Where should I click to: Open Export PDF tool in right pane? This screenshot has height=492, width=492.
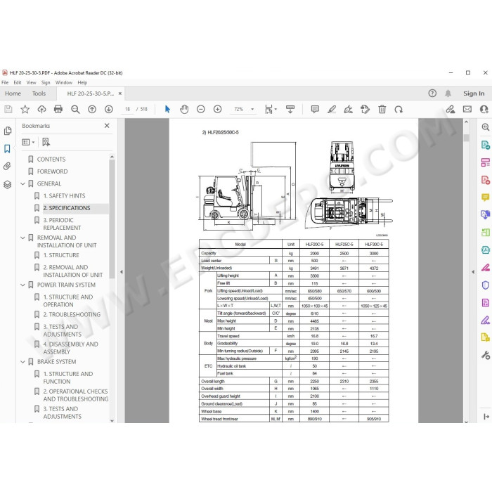coord(485,145)
